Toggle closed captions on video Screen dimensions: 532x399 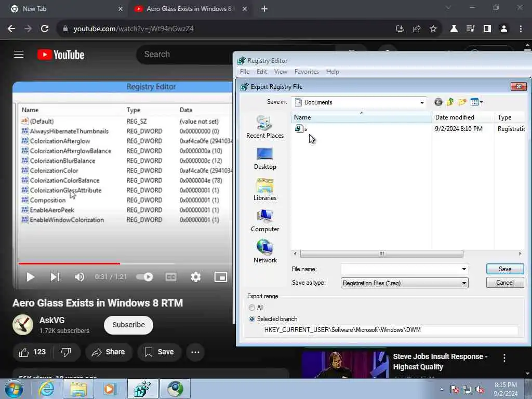point(170,277)
